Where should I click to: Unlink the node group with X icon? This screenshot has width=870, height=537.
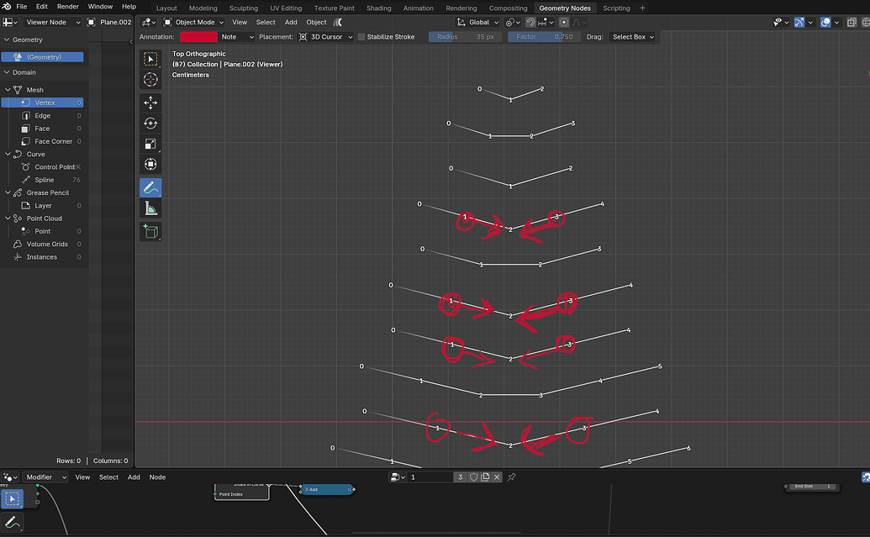497,477
